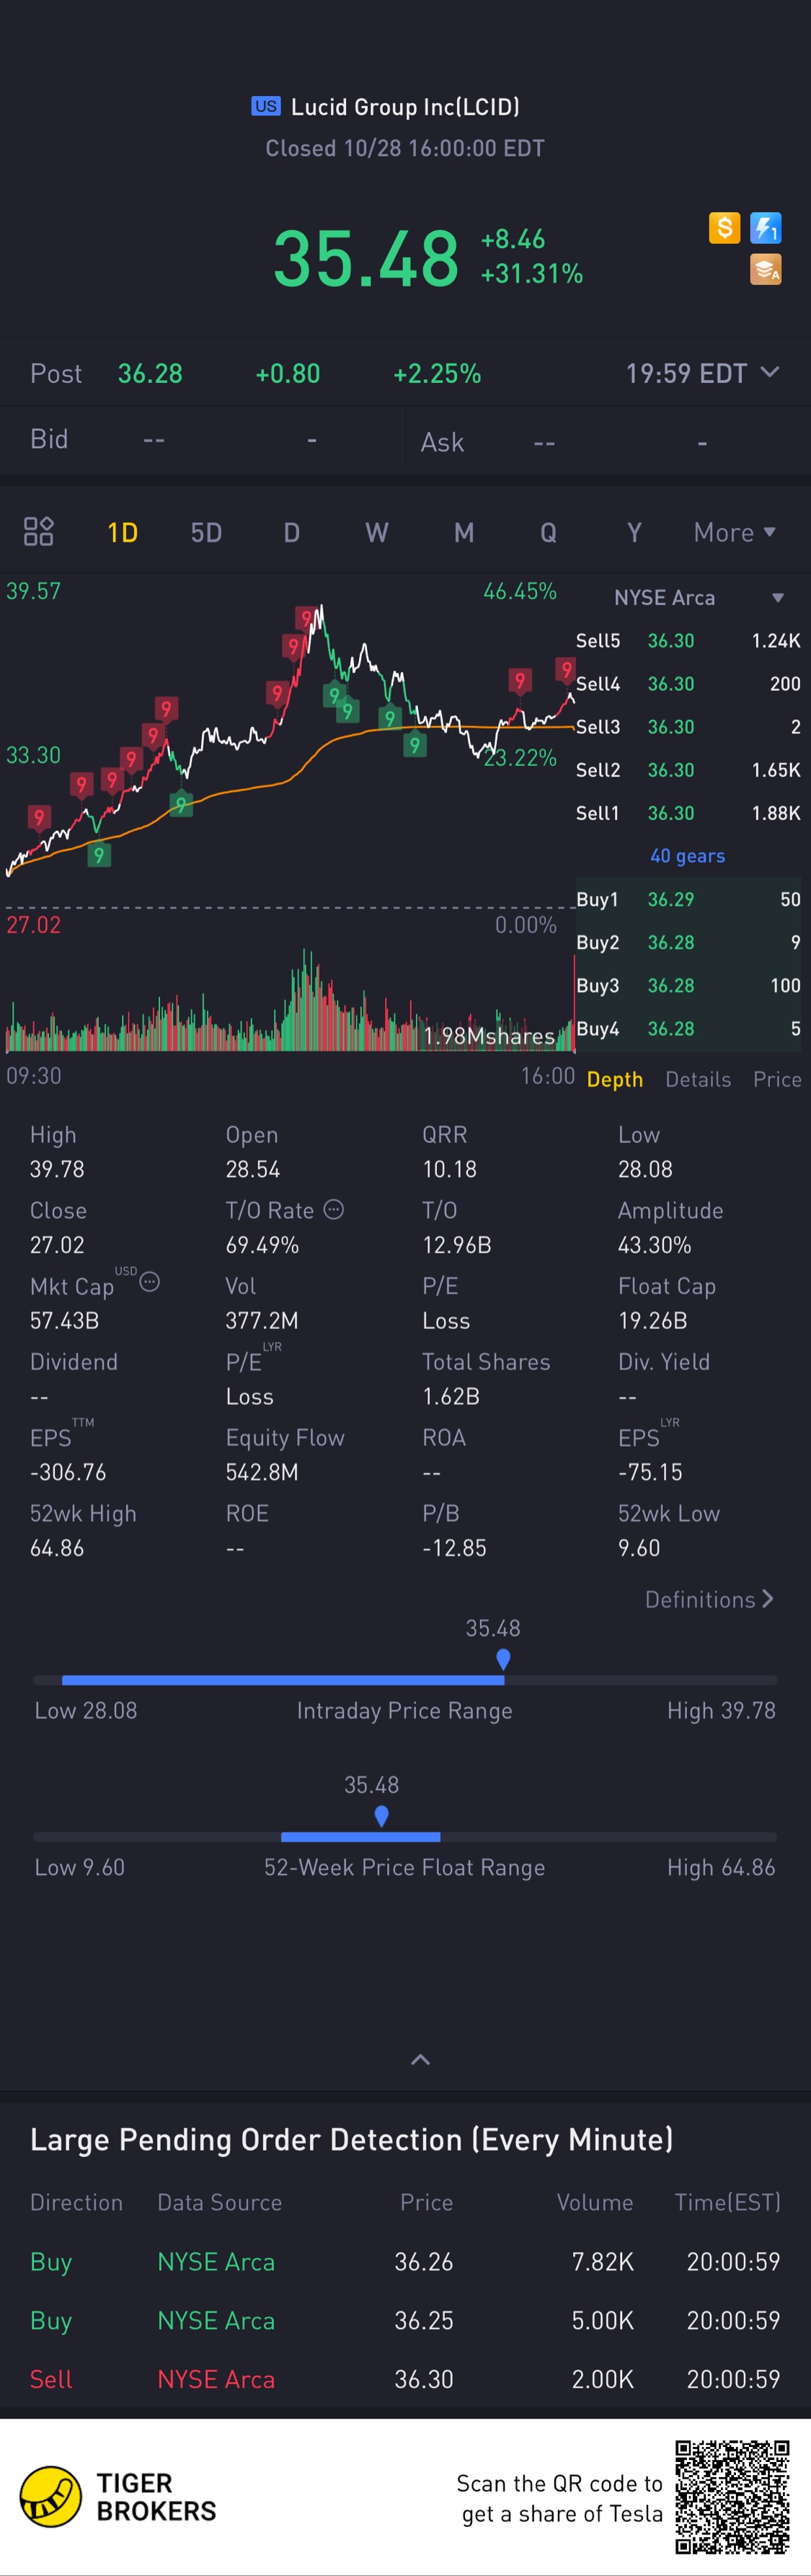Image resolution: width=811 pixels, height=2576 pixels.
Task: Tap the Amplitude value 43.30%
Action: pos(655,1245)
